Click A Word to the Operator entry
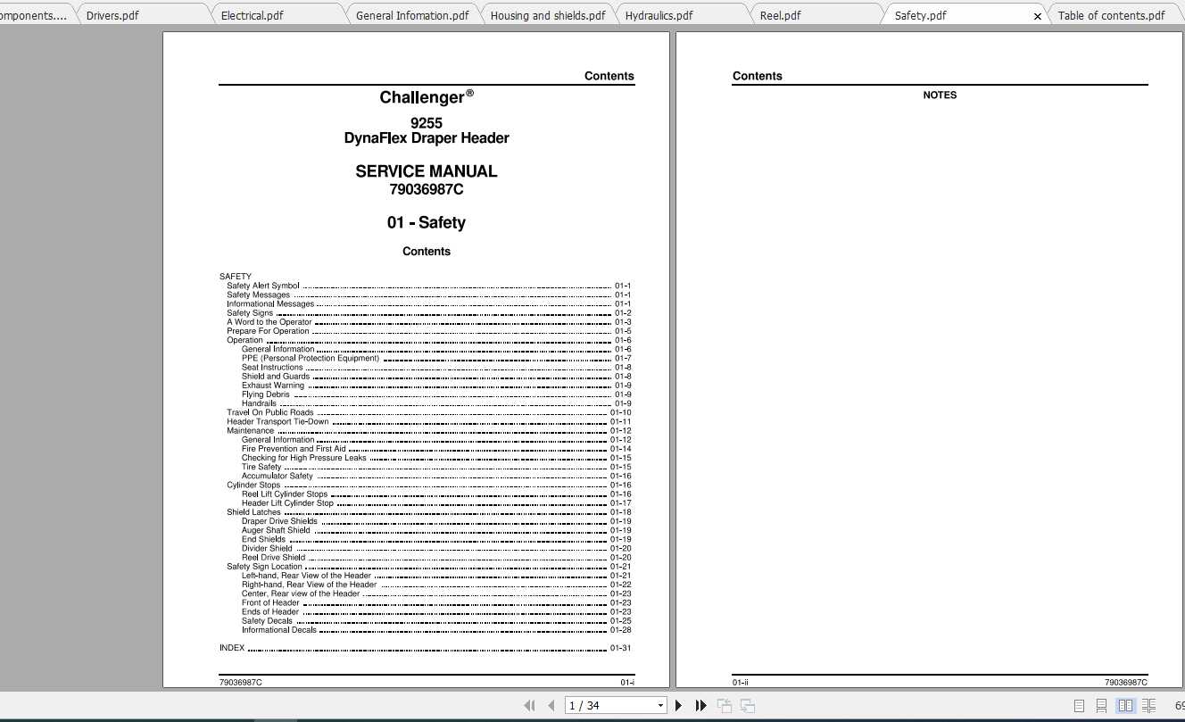 click(428, 322)
